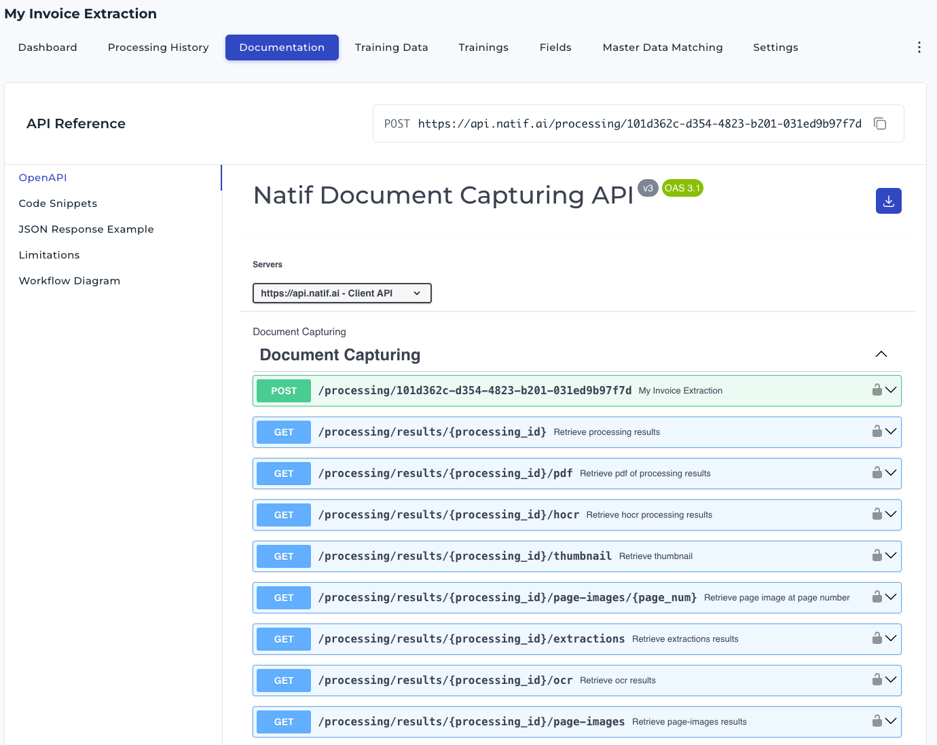Image resolution: width=937 pixels, height=745 pixels.
Task: Click lock icon on Retrieve extractions results row
Action: coord(877,638)
